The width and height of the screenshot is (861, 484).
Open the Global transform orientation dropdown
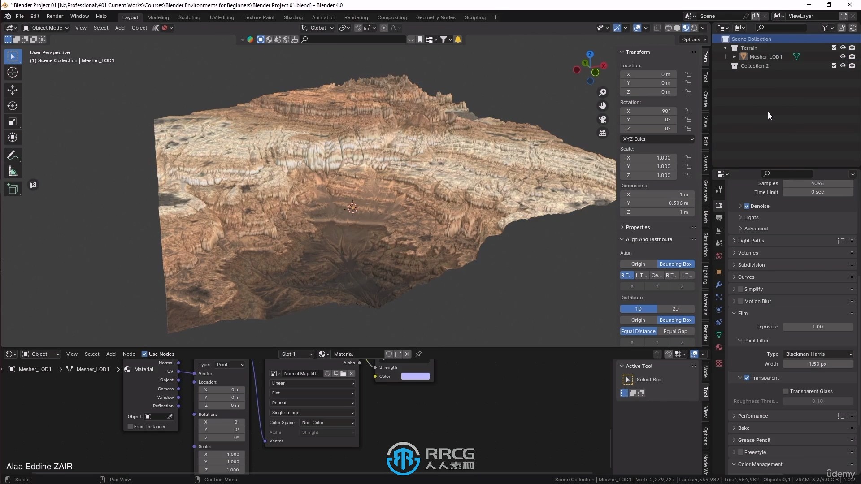tap(318, 28)
